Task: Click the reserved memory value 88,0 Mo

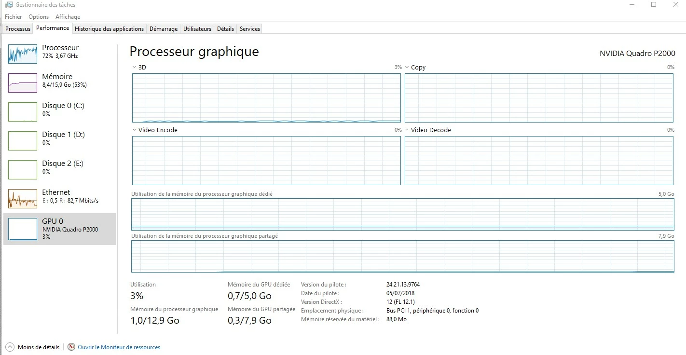Action: [397, 319]
